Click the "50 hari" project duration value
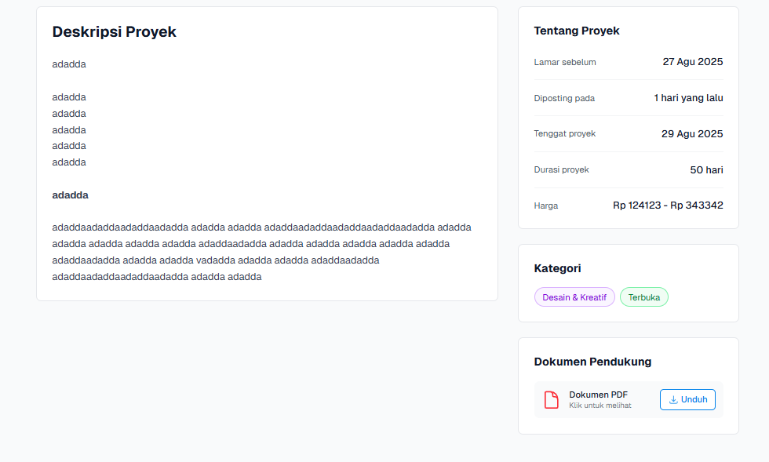Screen dimensions: 769x462 point(706,170)
